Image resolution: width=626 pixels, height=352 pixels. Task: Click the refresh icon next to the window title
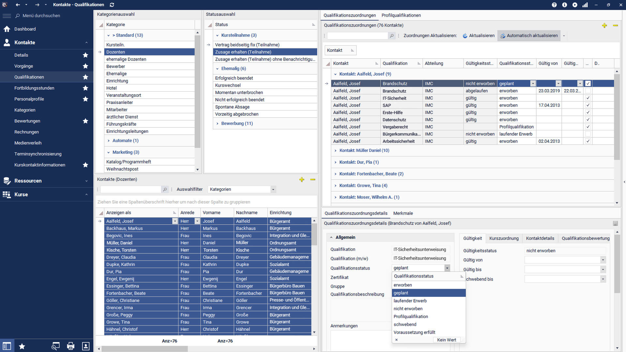pyautogui.click(x=112, y=5)
